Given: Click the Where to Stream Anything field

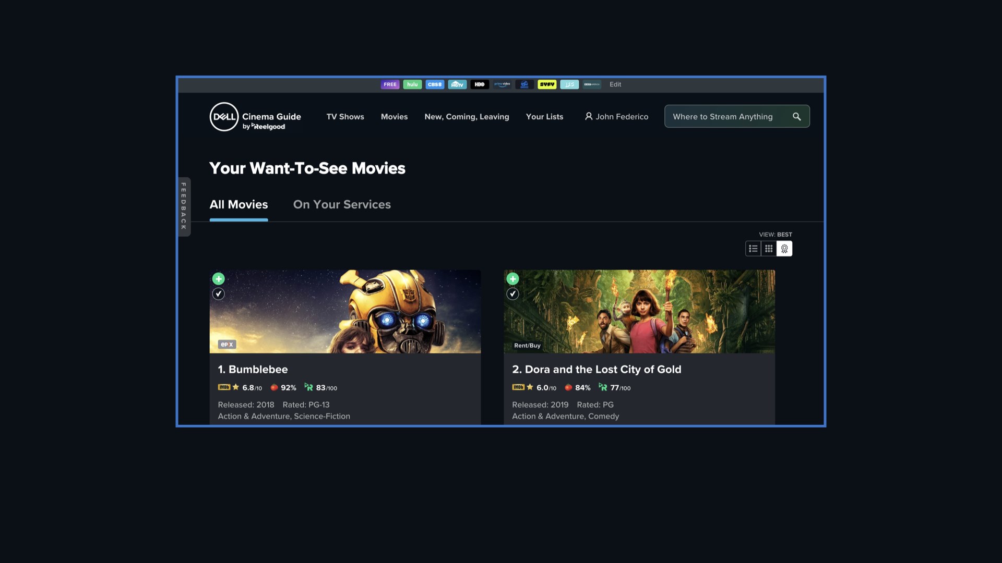Looking at the screenshot, I should (x=723, y=117).
